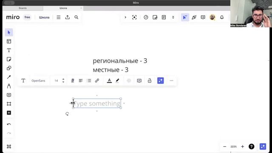The width and height of the screenshot is (272, 153).
Task: Select the Pen drawing tool
Action: point(9,86)
